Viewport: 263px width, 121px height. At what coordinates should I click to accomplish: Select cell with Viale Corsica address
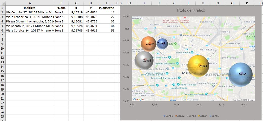tap(30, 31)
